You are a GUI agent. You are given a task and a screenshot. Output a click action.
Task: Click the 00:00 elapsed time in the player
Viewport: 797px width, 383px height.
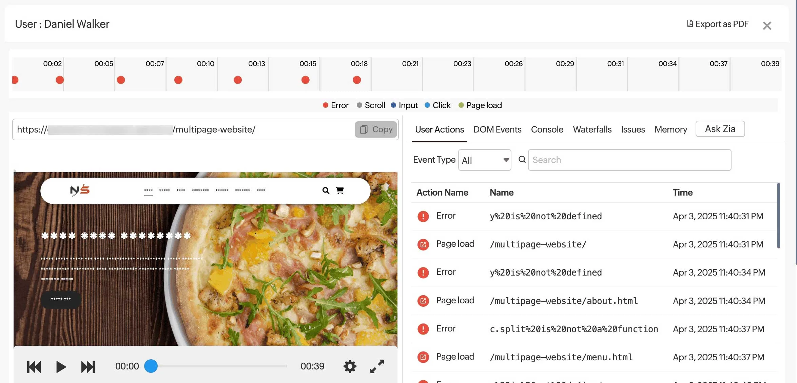(x=127, y=366)
